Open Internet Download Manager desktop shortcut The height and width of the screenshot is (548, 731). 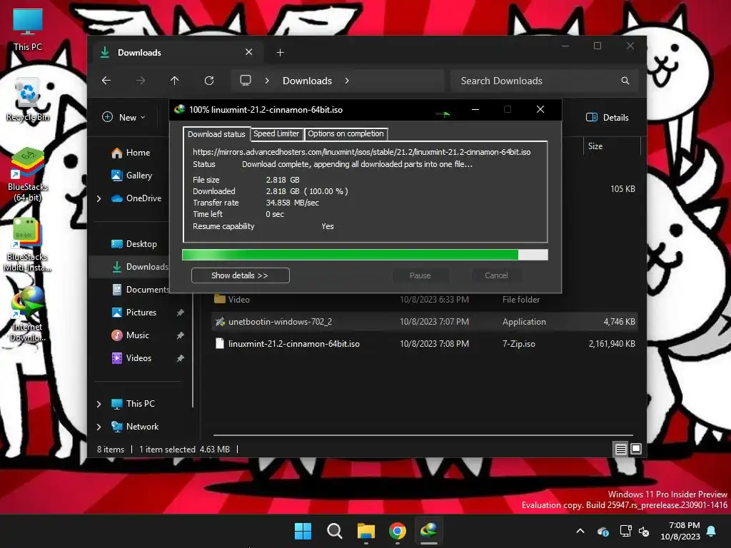pos(28,313)
